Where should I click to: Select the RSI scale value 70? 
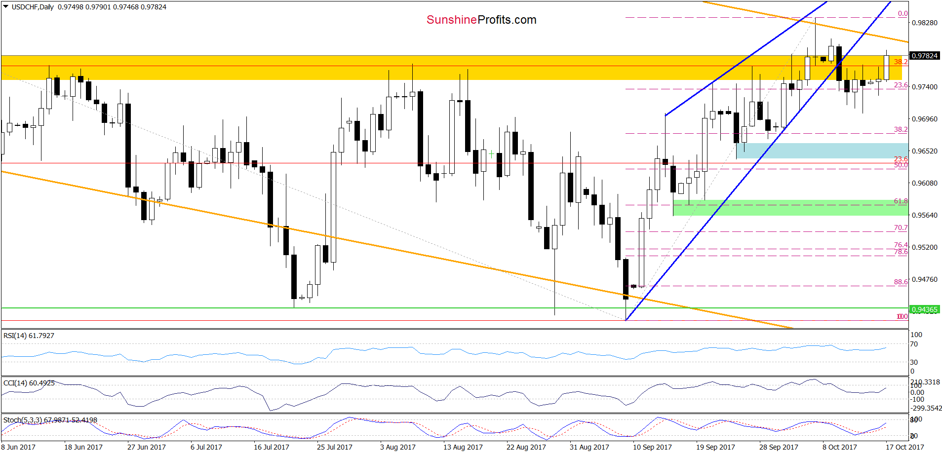(x=914, y=344)
